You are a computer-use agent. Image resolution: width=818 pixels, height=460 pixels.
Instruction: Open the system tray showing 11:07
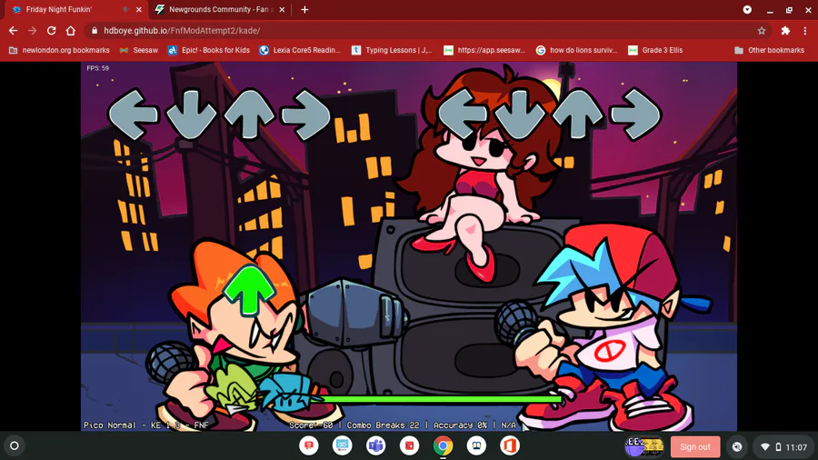tap(783, 446)
